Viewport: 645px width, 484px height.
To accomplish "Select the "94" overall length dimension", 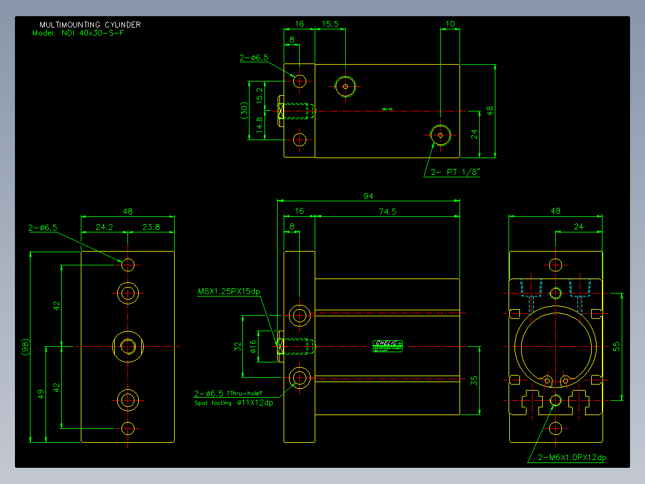I will [x=368, y=196].
